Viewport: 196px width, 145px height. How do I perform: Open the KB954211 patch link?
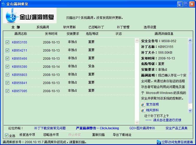point(20,51)
